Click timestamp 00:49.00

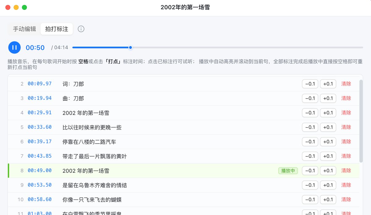(x=40, y=171)
